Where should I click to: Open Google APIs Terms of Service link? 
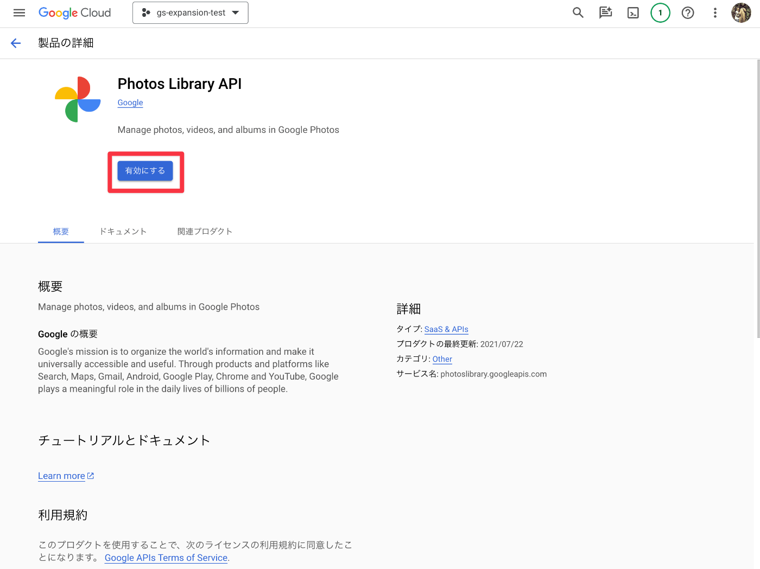pos(166,558)
